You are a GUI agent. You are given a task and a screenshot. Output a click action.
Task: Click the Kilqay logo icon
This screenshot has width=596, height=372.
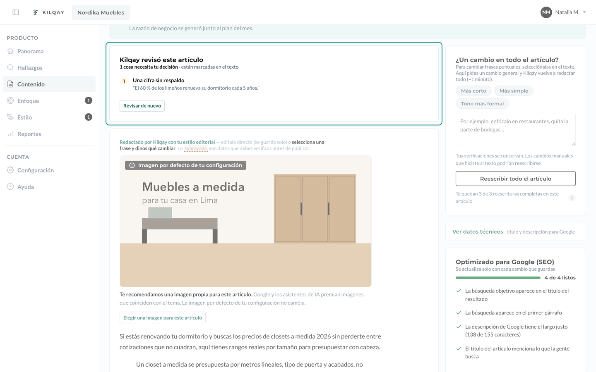pyautogui.click(x=36, y=12)
